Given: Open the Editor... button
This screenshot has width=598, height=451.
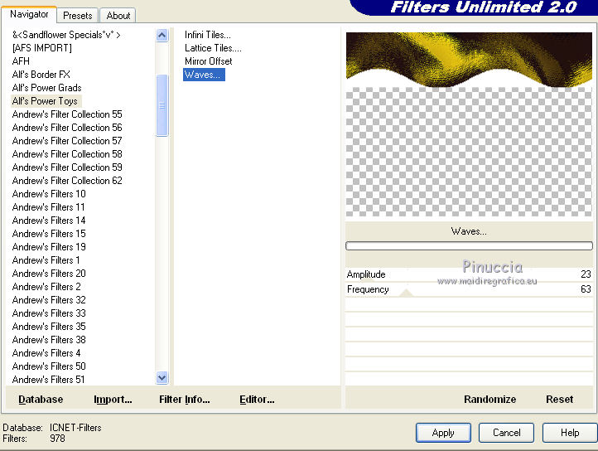Looking at the screenshot, I should pos(257,400).
